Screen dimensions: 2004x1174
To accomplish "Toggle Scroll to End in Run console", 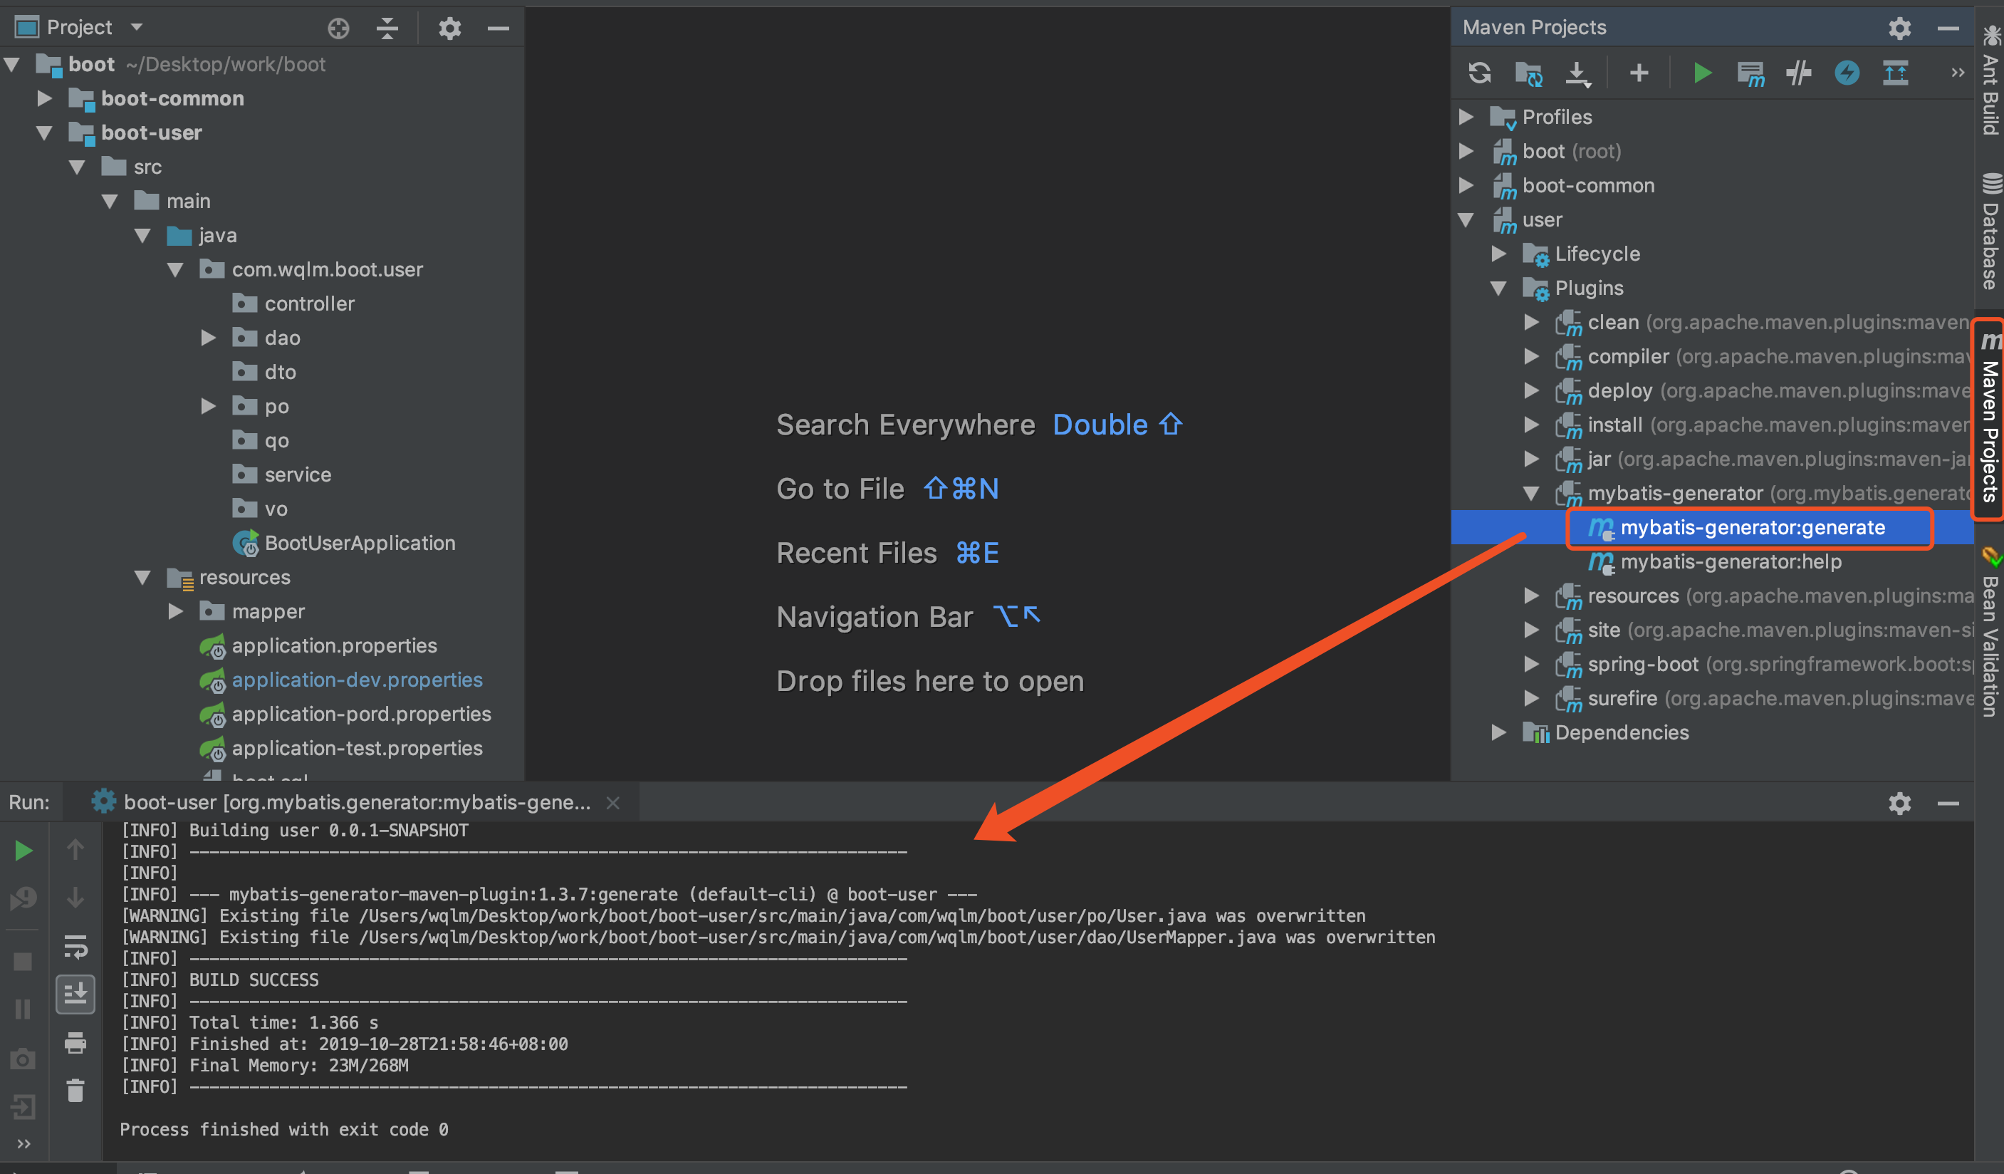I will pyautogui.click(x=75, y=994).
